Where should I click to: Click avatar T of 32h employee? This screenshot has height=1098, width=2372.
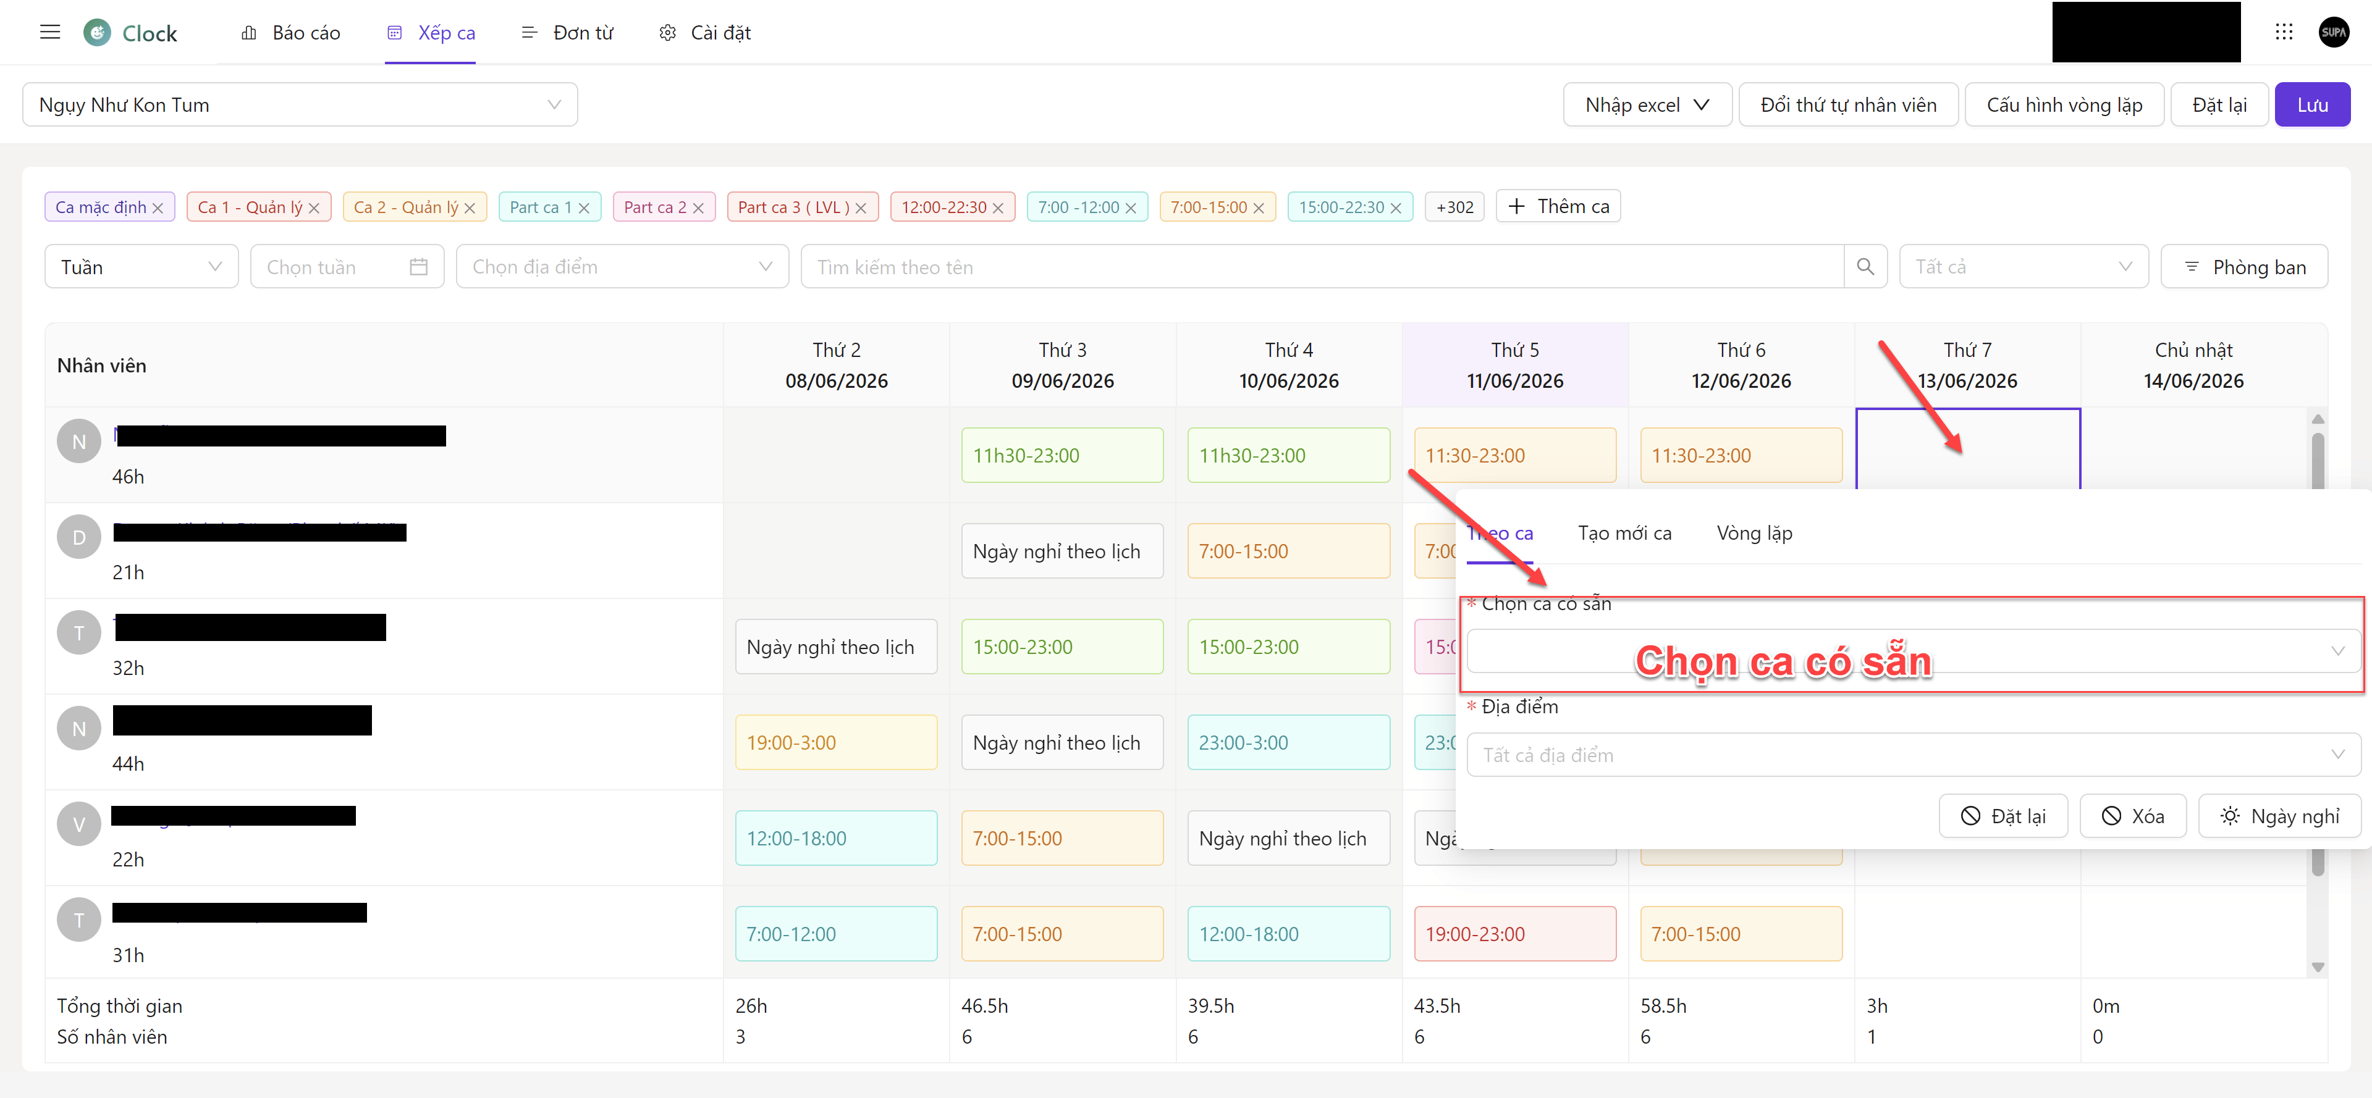coord(79,633)
